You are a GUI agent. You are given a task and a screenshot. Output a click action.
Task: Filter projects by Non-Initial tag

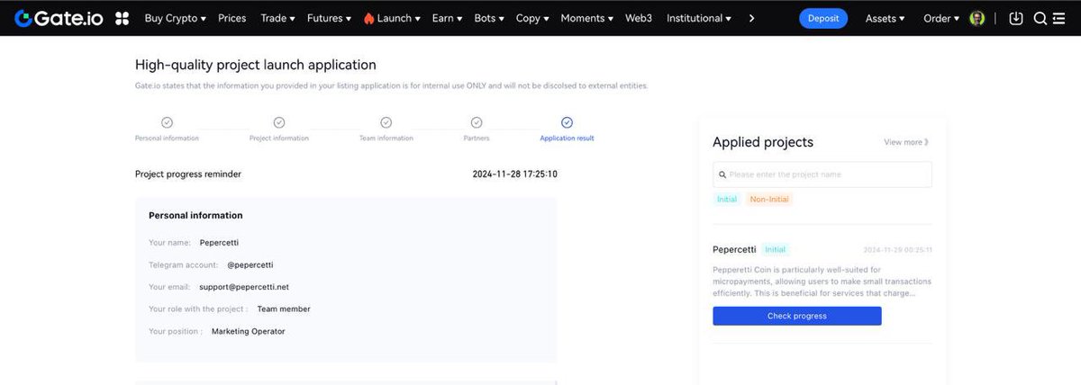pyautogui.click(x=769, y=199)
